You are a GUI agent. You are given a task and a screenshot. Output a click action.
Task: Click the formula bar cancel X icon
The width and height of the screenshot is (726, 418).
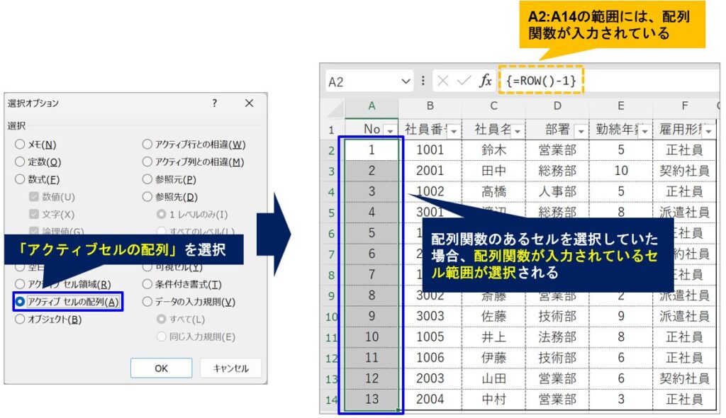coord(443,81)
